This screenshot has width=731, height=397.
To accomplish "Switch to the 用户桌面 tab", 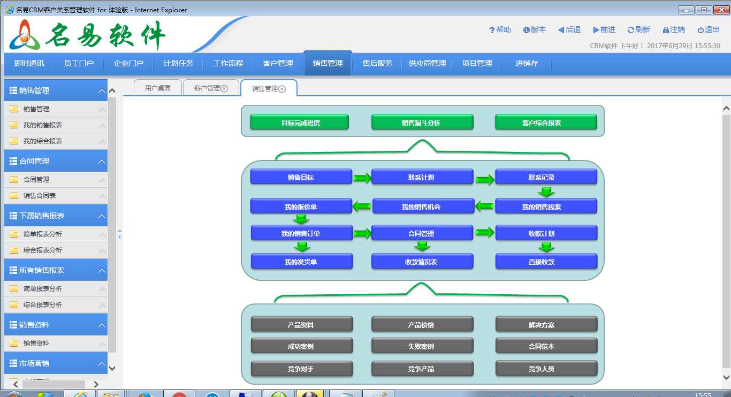I will coord(157,88).
